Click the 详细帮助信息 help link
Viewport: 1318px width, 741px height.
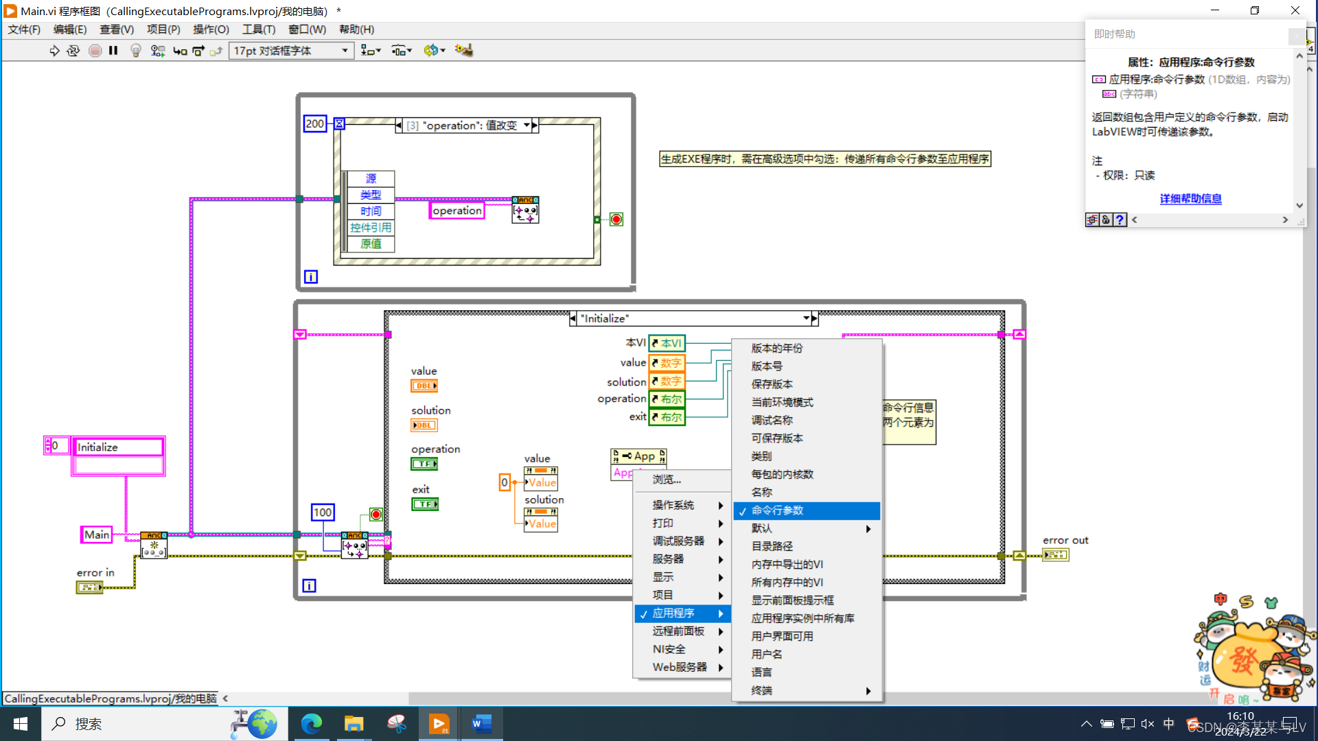[1190, 198]
